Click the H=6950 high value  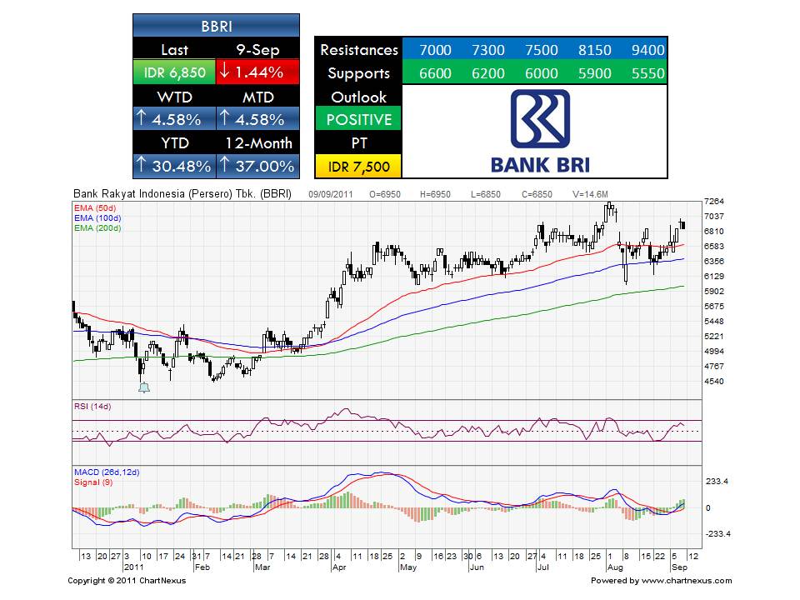point(435,194)
